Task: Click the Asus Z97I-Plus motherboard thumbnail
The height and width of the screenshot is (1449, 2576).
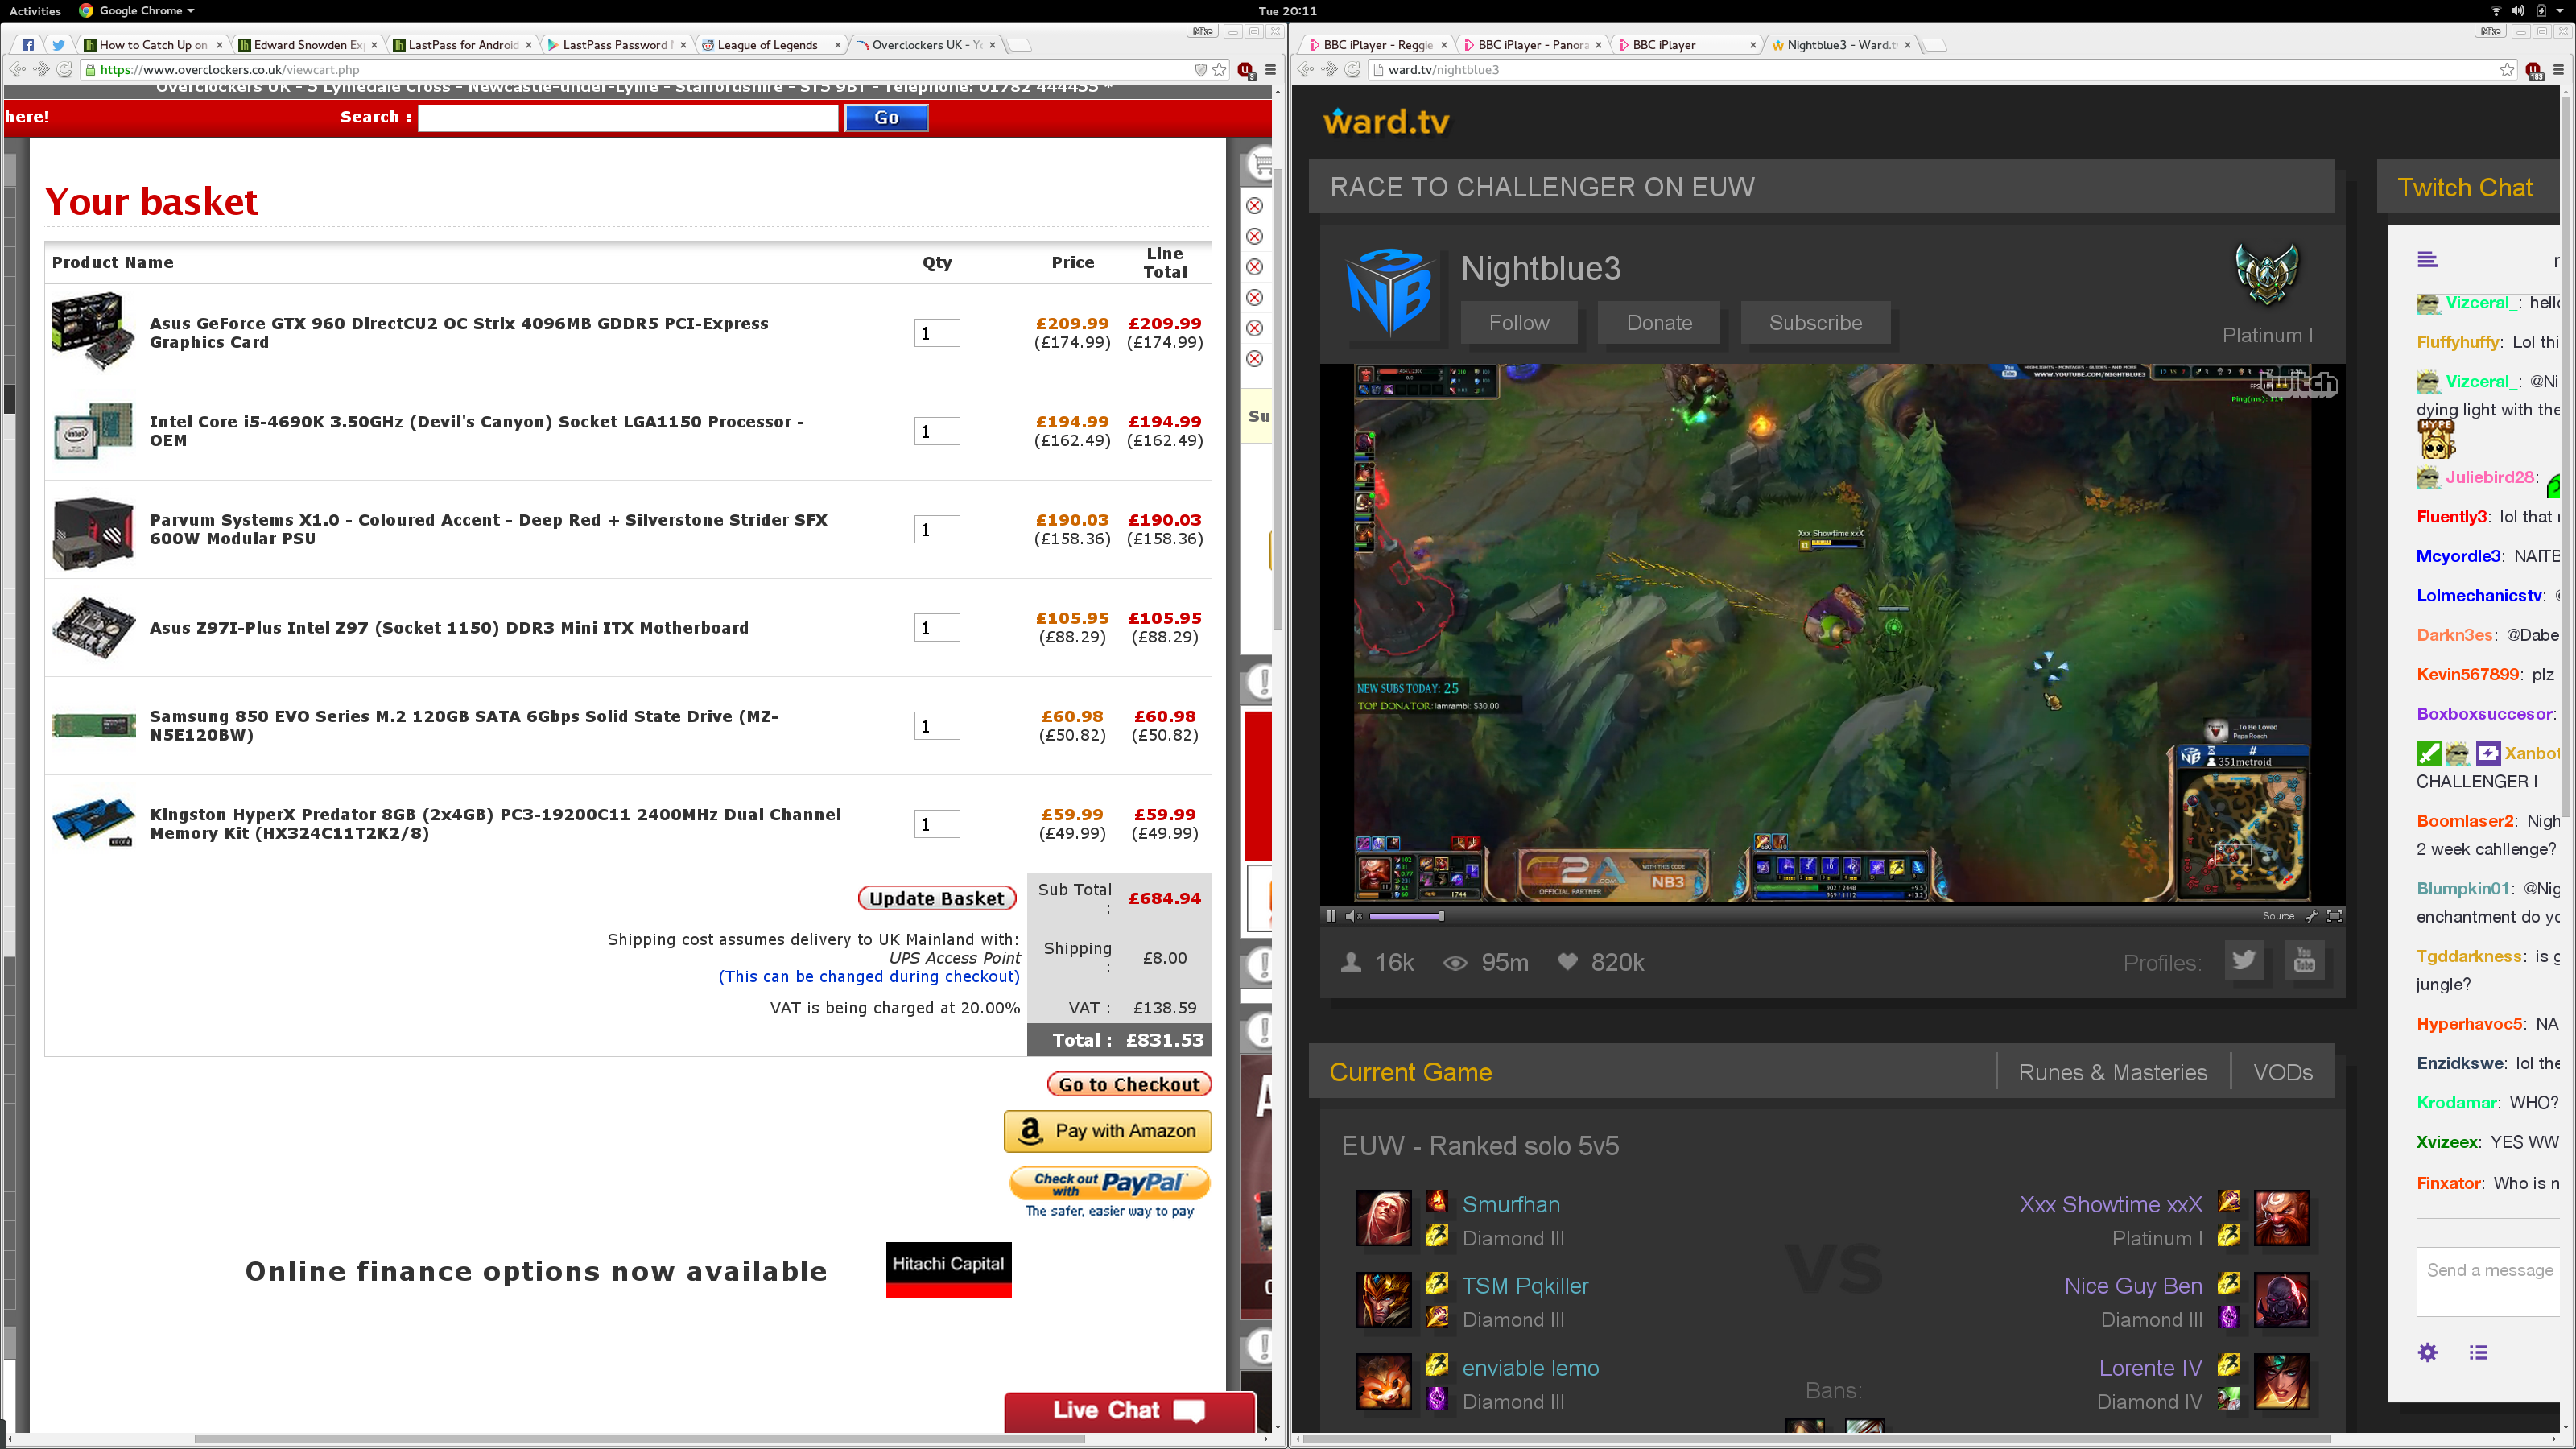Action: [x=92, y=628]
